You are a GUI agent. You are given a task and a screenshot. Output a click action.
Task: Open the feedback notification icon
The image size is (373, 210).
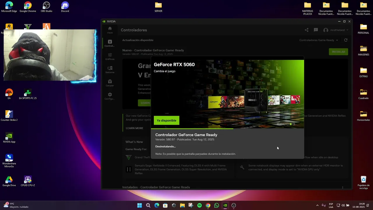point(316,30)
